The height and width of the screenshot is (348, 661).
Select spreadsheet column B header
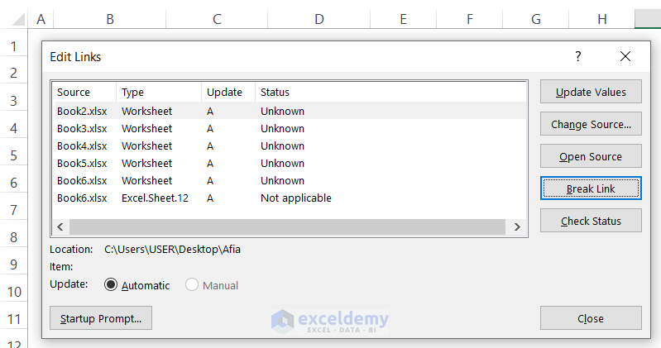click(110, 18)
